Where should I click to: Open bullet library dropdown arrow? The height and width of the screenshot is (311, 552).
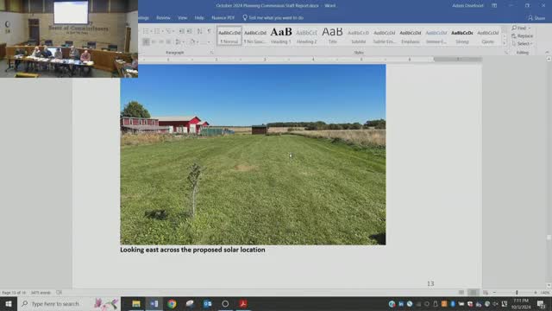(x=151, y=31)
